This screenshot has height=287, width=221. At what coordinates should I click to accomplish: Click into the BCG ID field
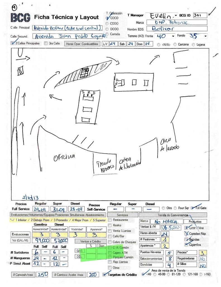200,15
